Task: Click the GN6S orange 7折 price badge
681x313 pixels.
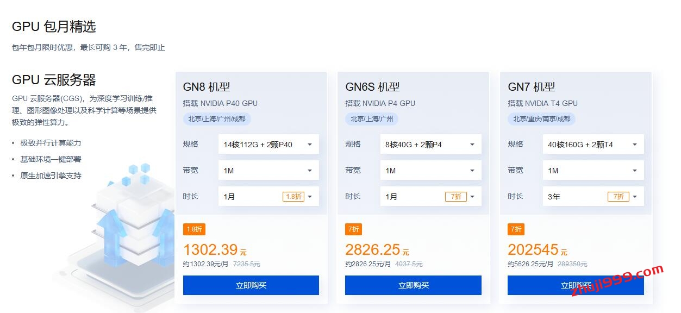Action: click(353, 229)
